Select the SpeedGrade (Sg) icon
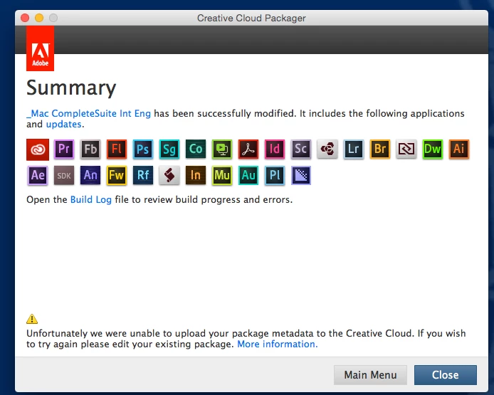 (x=169, y=149)
